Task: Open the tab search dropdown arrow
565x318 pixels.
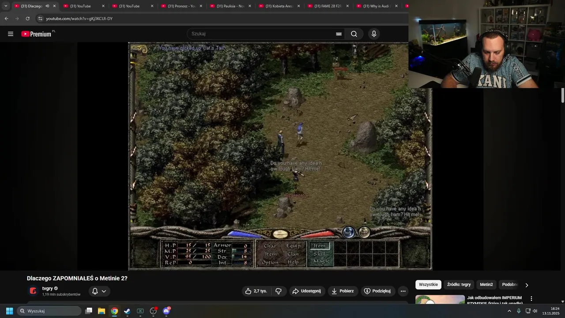Action: click(x=6, y=6)
